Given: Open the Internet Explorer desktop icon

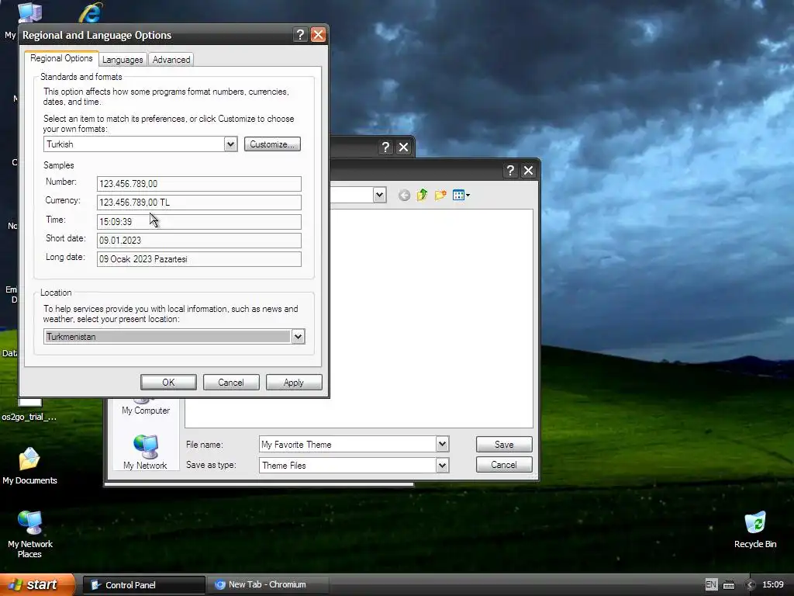Looking at the screenshot, I should (90, 12).
